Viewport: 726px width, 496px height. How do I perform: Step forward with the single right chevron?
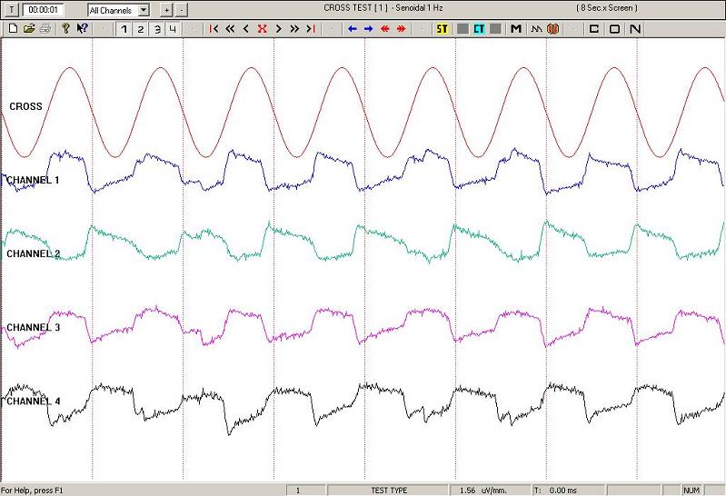pos(278,29)
